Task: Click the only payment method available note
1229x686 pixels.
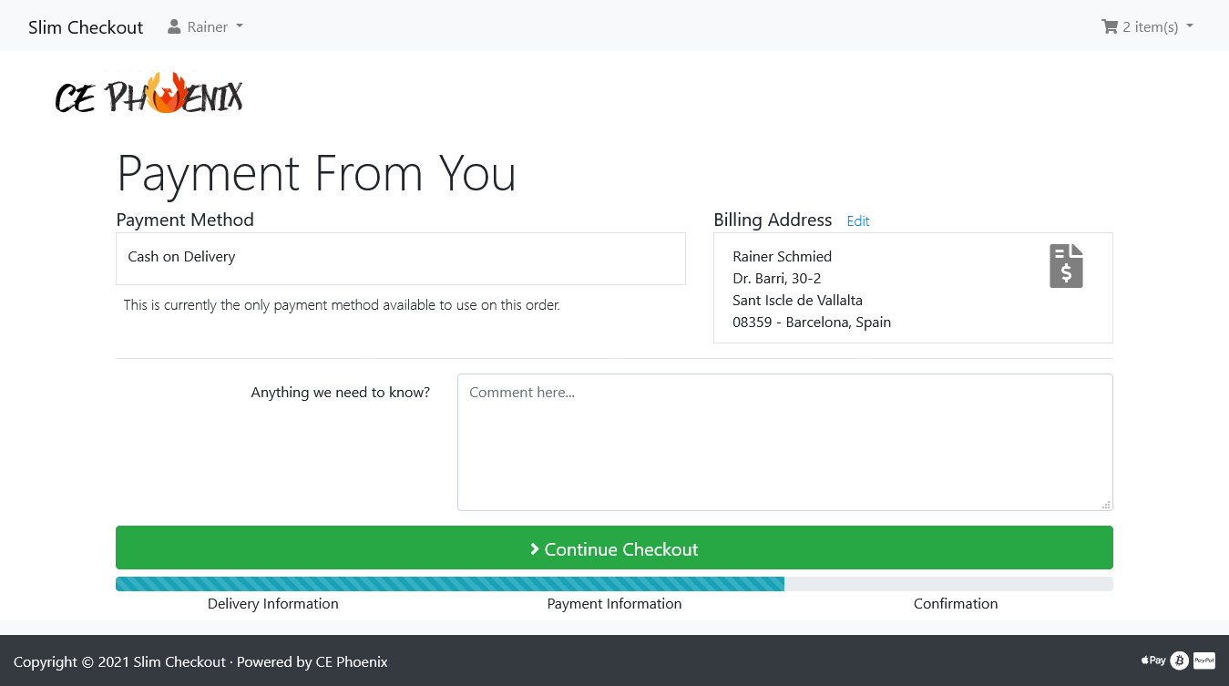Action: 342,305
